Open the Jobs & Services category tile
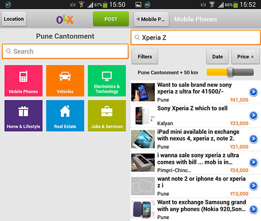The width and height of the screenshot is (261, 221). 107,116
